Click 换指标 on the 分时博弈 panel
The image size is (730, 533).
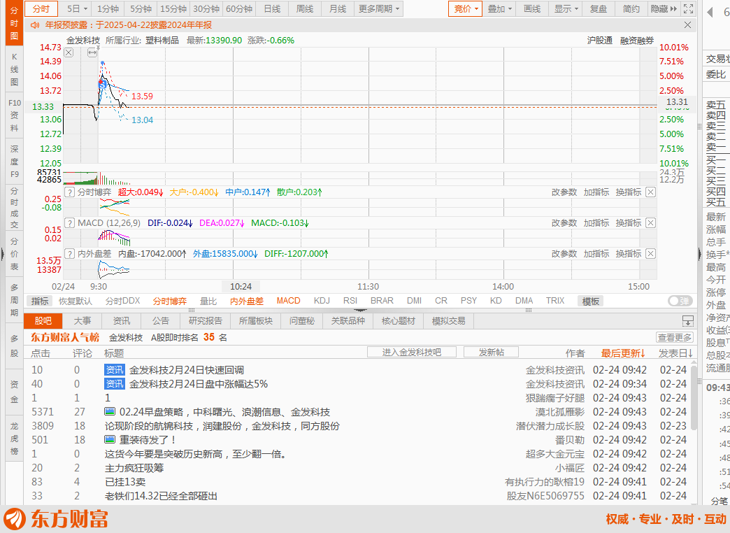point(628,192)
